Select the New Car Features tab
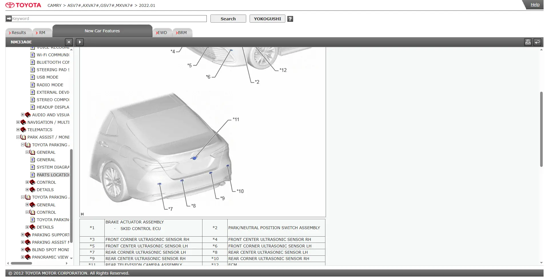 pyautogui.click(x=102, y=31)
